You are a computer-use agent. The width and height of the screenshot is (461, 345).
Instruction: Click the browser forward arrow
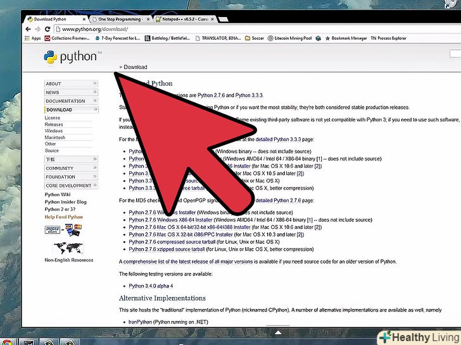point(37,29)
